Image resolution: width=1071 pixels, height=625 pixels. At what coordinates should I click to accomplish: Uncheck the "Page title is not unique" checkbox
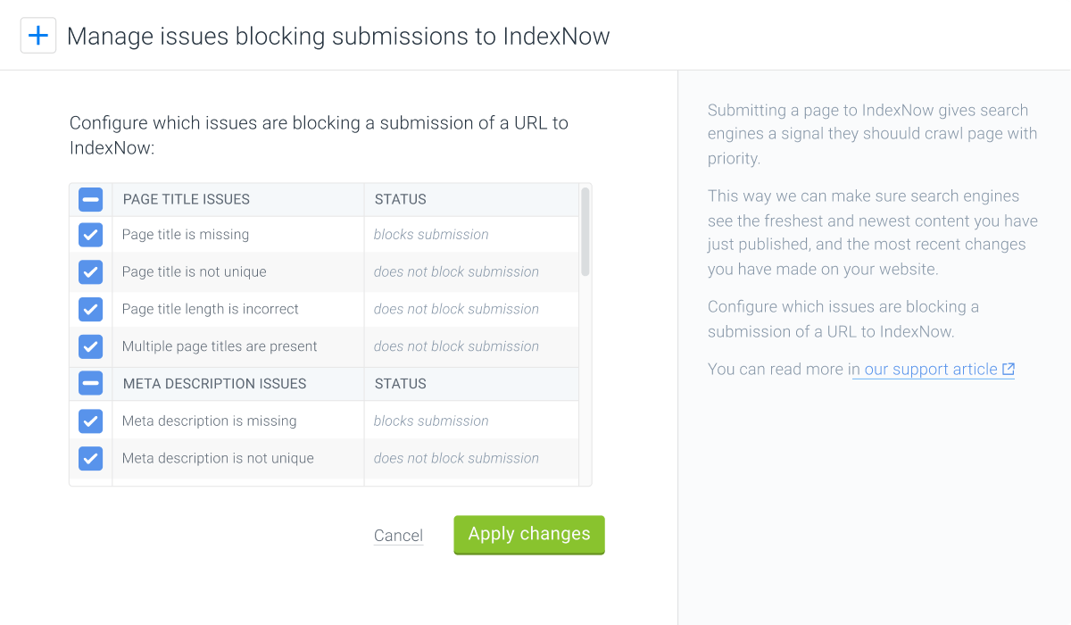[91, 272]
